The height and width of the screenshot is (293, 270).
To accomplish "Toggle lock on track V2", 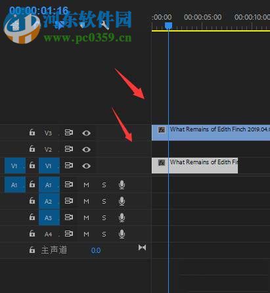I will coord(32,149).
